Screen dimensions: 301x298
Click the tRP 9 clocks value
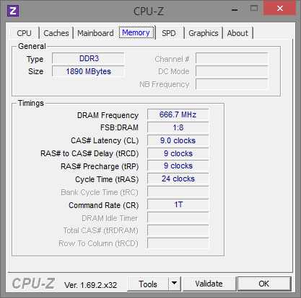pos(178,166)
